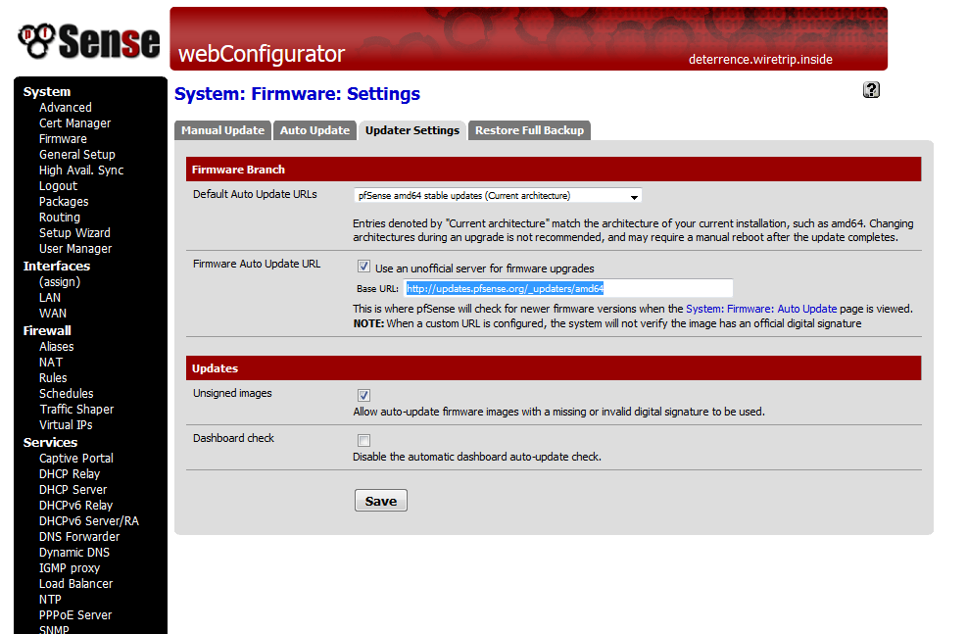
Task: Open Cert Manager in sidebar
Action: (75, 122)
